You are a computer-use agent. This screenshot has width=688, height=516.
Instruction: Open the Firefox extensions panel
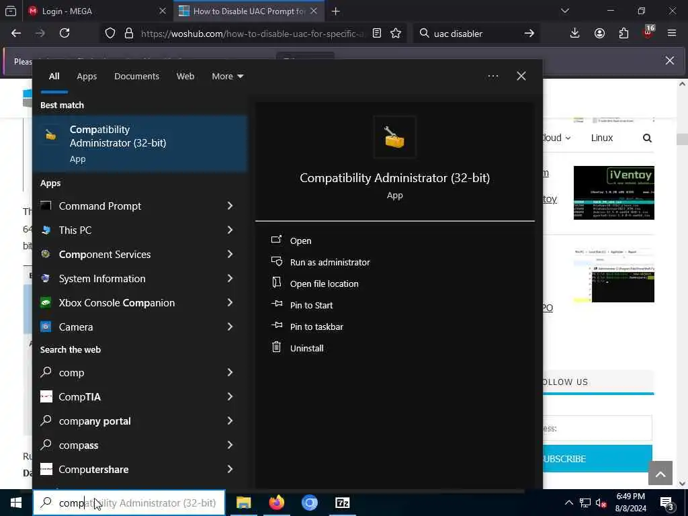(623, 34)
